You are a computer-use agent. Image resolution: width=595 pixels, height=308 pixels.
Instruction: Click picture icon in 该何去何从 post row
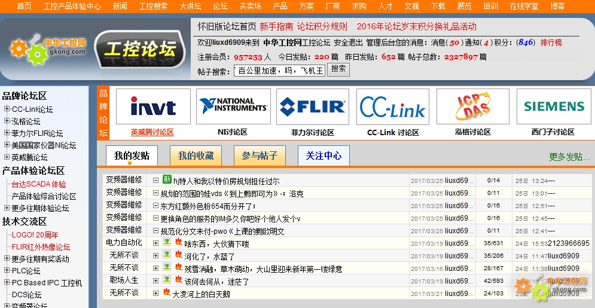[167, 279]
